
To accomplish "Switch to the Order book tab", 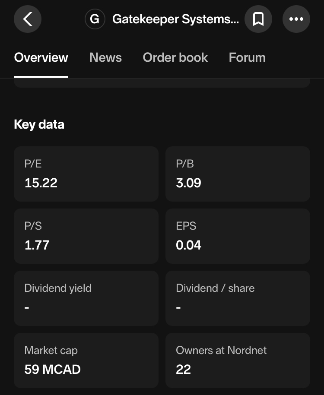I will click(175, 57).
